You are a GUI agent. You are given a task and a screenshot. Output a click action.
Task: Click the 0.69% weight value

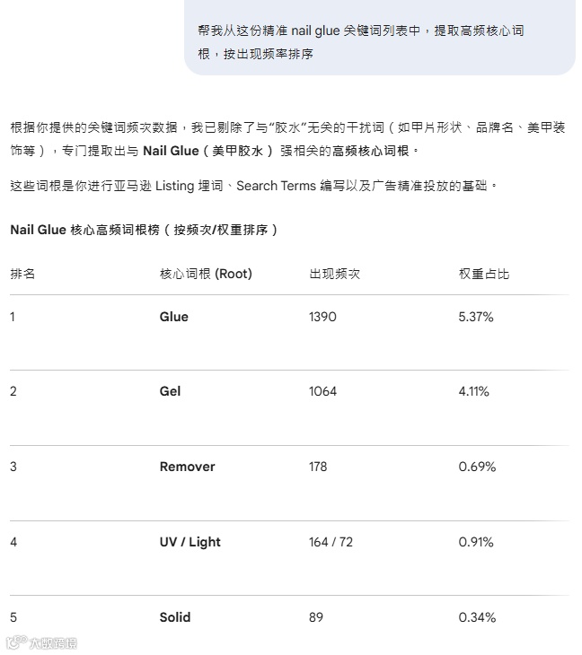click(476, 467)
